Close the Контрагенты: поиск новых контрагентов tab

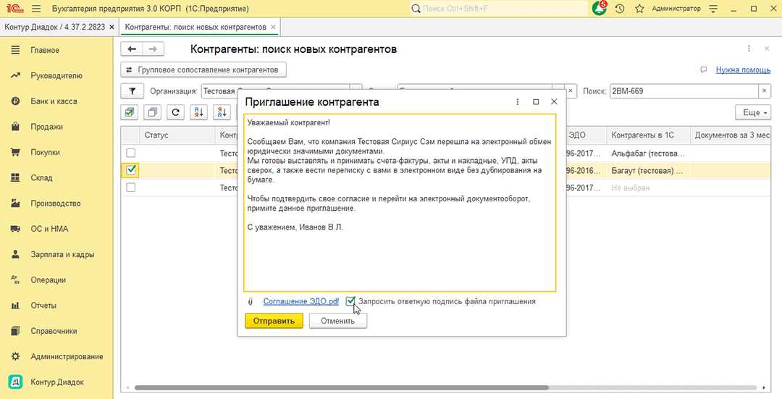[x=272, y=27]
